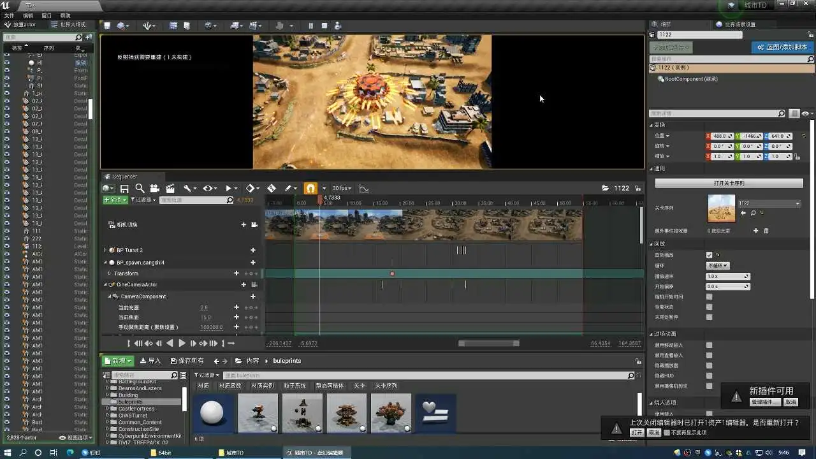
Task: Toggle the Auto Play checkbox
Action: click(709, 255)
